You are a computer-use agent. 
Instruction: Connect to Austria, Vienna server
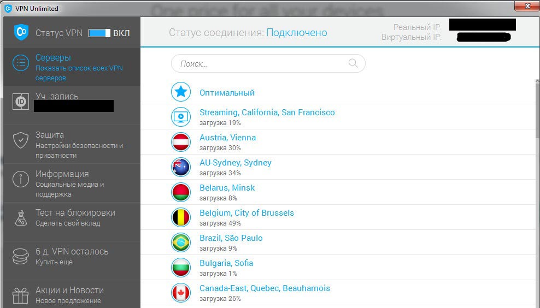[227, 138]
